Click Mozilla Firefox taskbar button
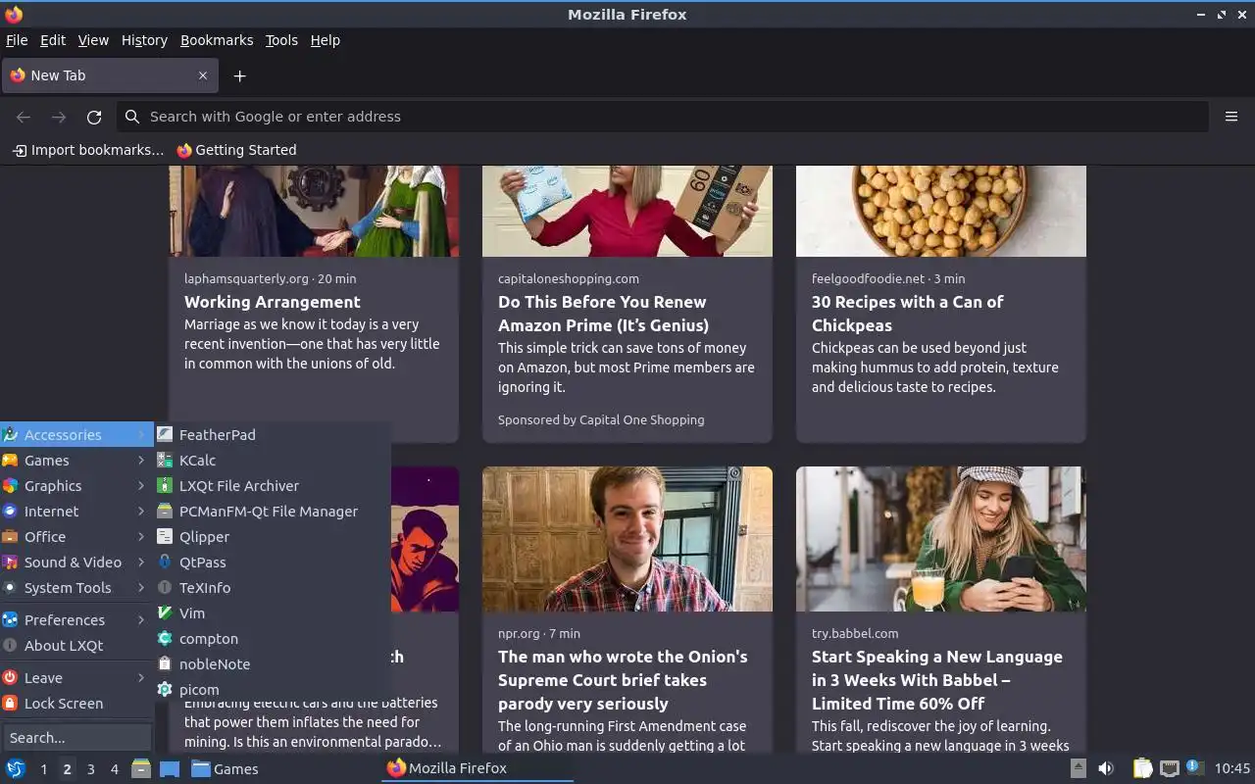 point(477,768)
